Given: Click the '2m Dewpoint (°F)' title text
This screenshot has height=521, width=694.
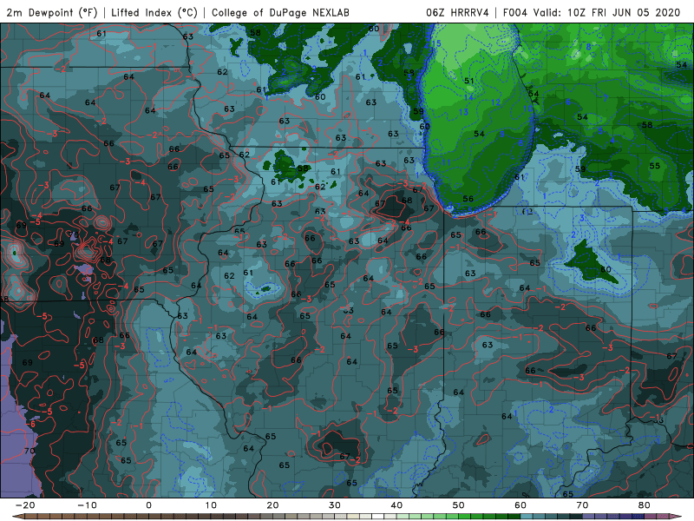Looking at the screenshot, I should coord(52,13).
